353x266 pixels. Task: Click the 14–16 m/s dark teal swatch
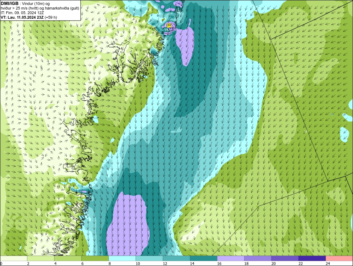click(x=204, y=258)
